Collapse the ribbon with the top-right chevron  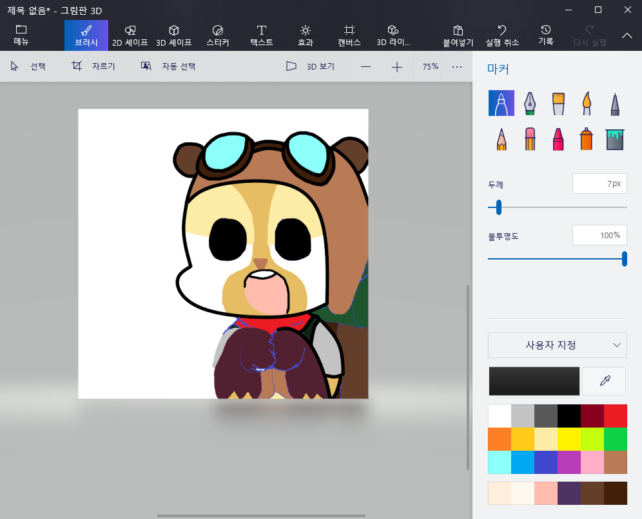coord(627,35)
